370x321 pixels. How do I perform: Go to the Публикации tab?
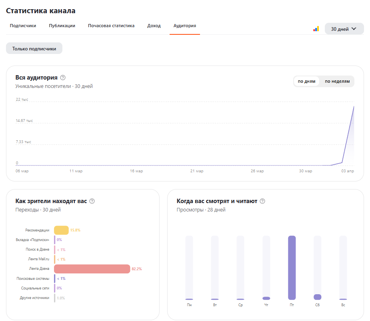point(62,26)
